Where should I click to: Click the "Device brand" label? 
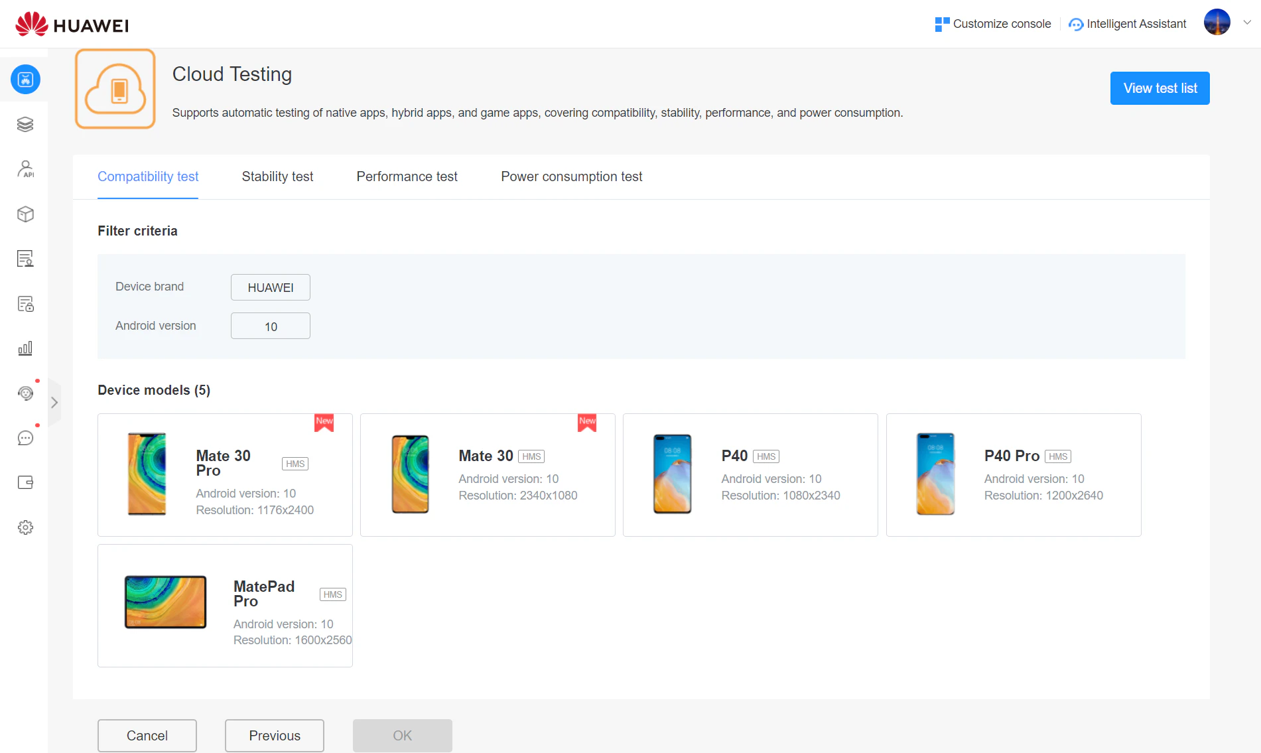click(x=149, y=287)
